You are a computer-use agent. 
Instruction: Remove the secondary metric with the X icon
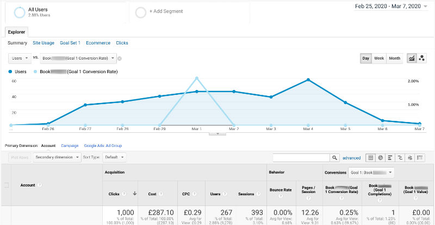[120, 59]
